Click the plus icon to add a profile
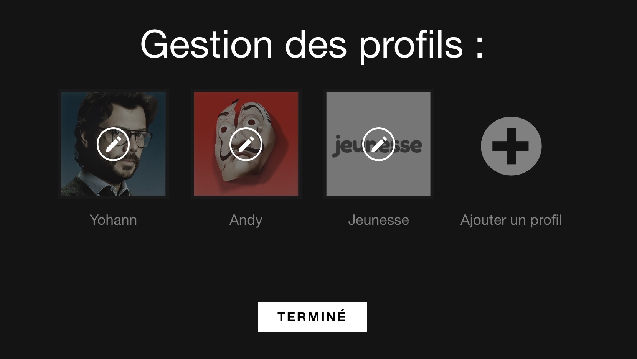Screen dimensions: 637x359 [x=511, y=146]
